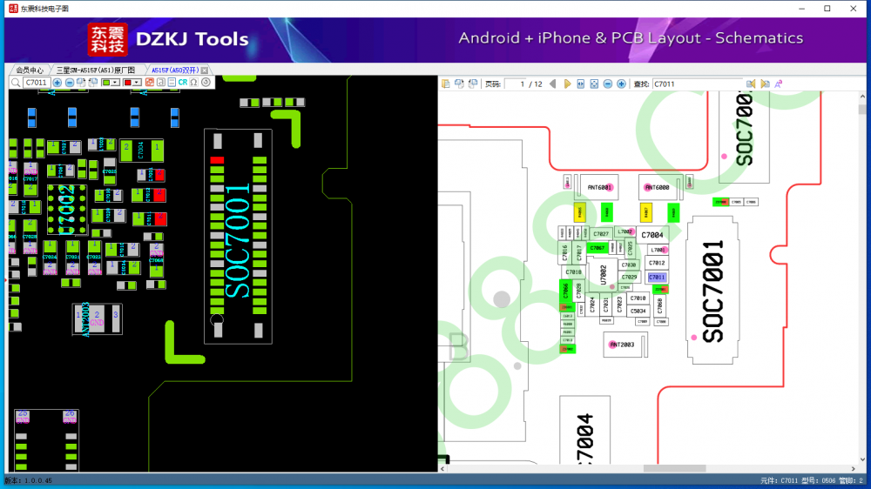
Task: Click the purple letter A text-search icon
Action: point(778,84)
